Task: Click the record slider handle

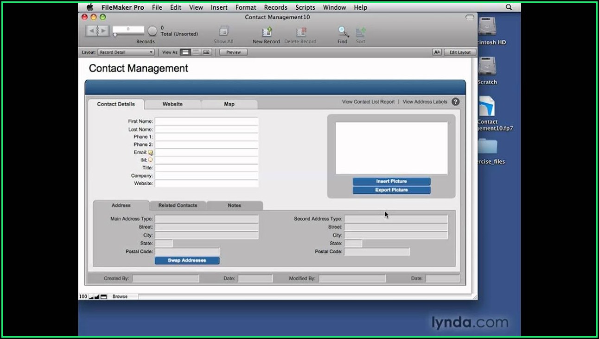Action: [x=115, y=35]
